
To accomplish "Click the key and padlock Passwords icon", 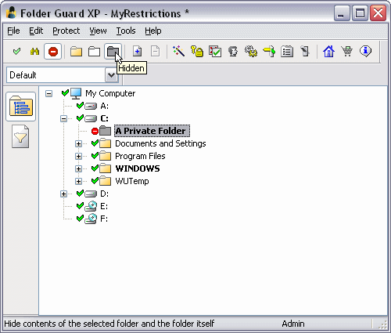I will click(197, 51).
